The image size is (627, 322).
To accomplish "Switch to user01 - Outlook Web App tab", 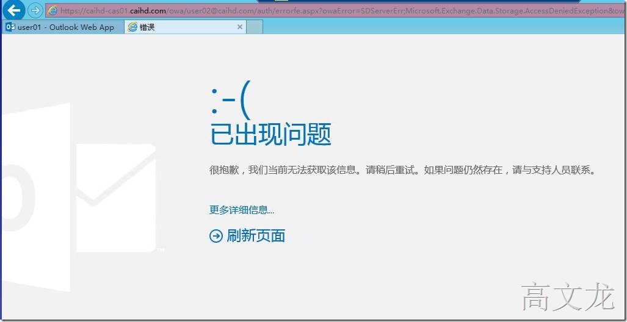I will (63, 27).
